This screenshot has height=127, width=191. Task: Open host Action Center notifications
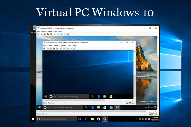149,119
